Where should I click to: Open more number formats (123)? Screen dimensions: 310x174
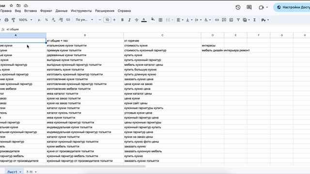coord(68,20)
